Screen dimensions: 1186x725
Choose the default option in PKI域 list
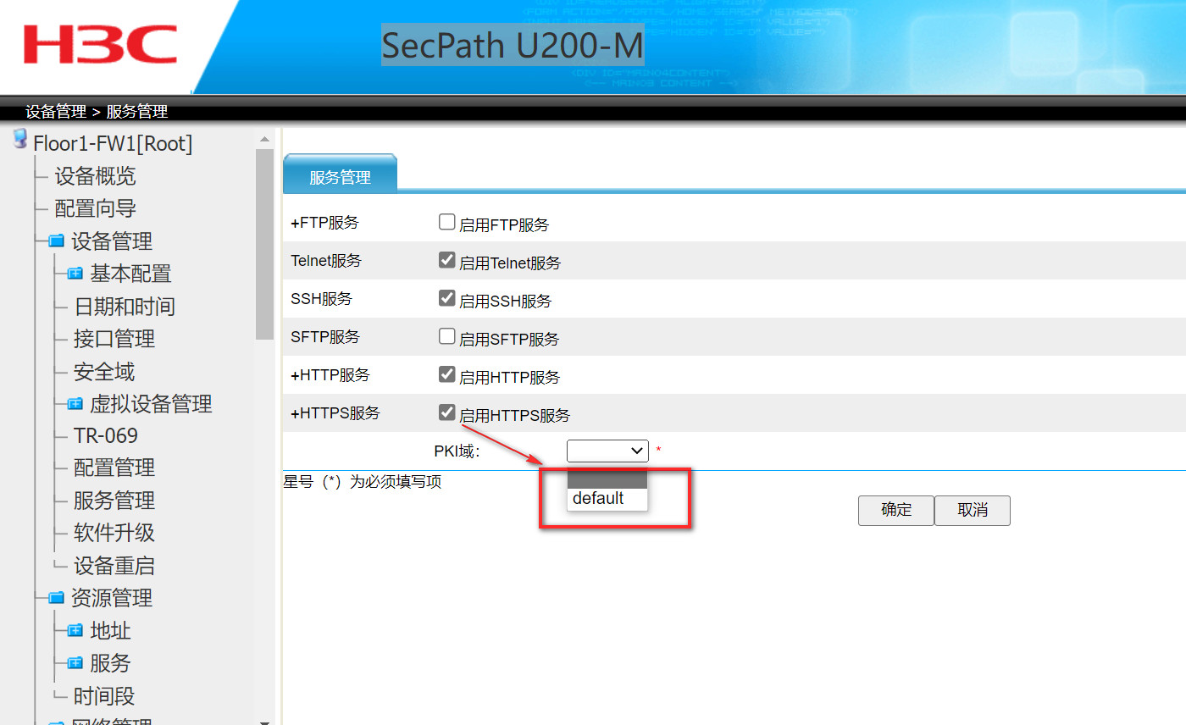tap(607, 499)
